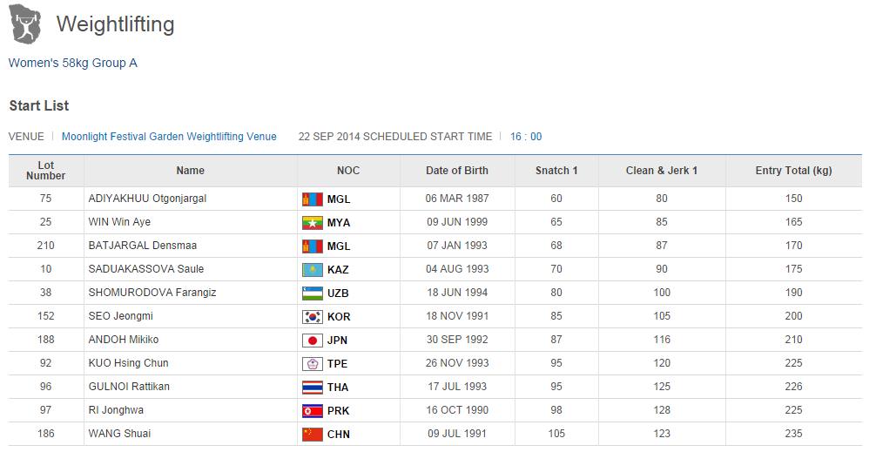The height and width of the screenshot is (452, 876).
Task: Click the North Korea flag icon
Action: pyautogui.click(x=313, y=411)
